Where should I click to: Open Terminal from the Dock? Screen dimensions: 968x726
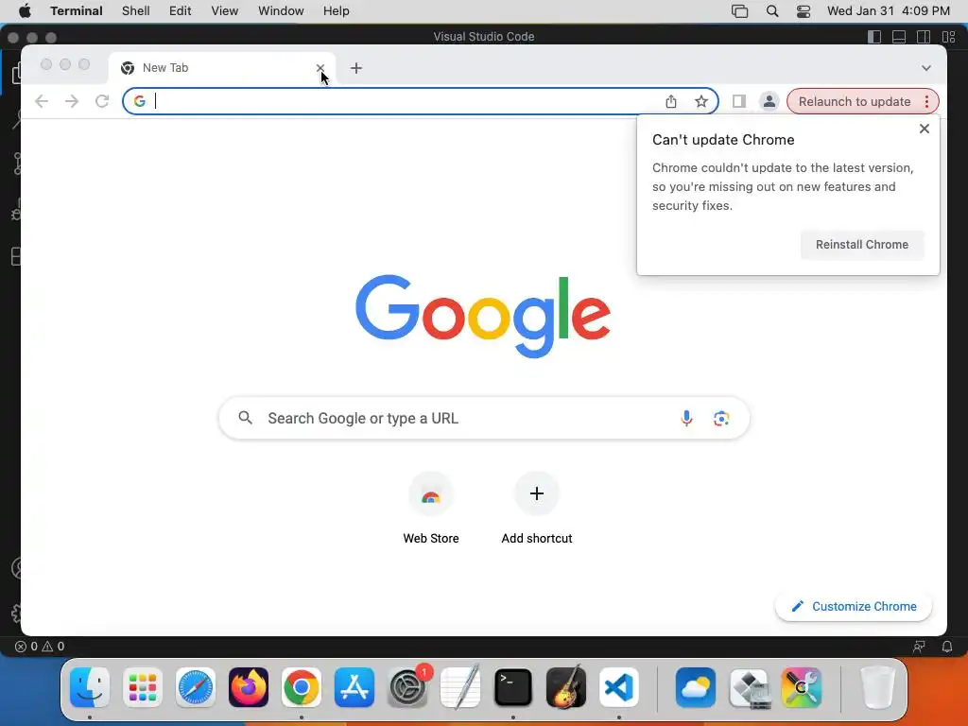point(513,687)
